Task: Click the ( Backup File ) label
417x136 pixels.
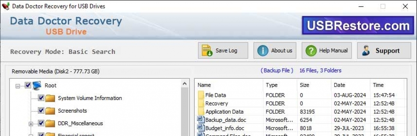Action: tap(277, 70)
